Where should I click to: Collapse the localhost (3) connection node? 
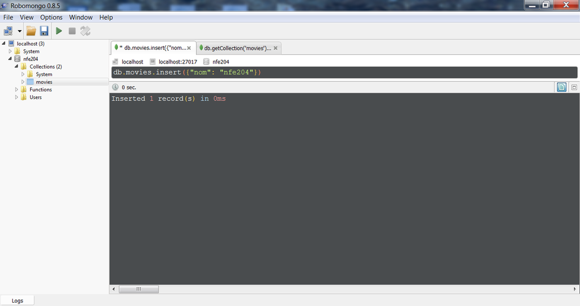pyautogui.click(x=4, y=44)
